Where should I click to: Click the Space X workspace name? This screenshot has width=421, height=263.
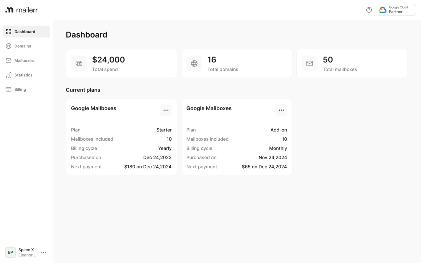point(26,250)
